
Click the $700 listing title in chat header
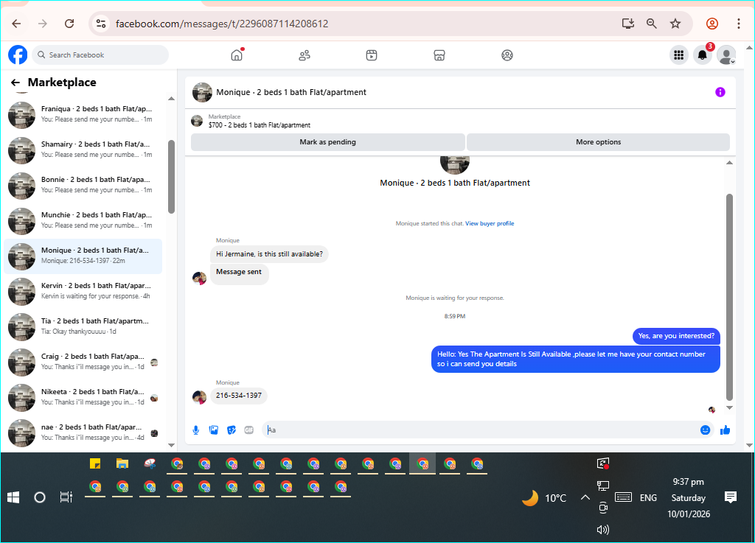coord(259,125)
